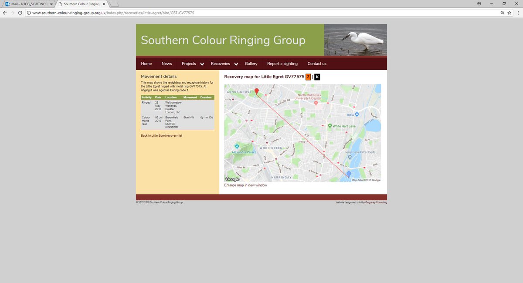Click the Wood Green map label
Viewport: 523px width, 283px height.
pos(271,148)
